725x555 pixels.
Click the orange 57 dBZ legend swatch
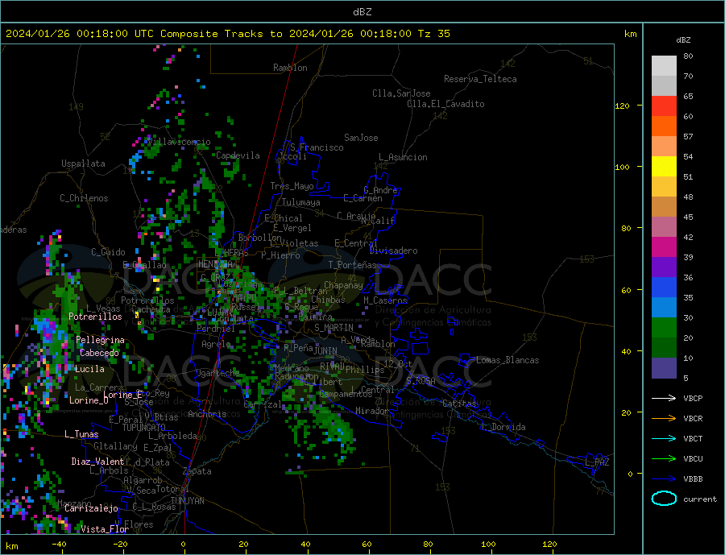click(664, 126)
